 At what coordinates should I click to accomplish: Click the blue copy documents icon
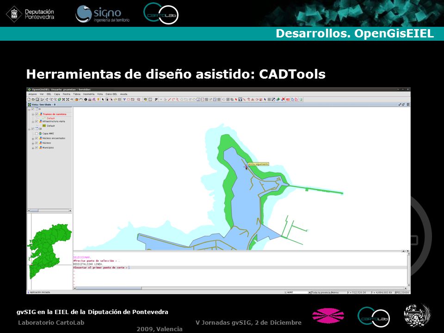[x=292, y=99]
